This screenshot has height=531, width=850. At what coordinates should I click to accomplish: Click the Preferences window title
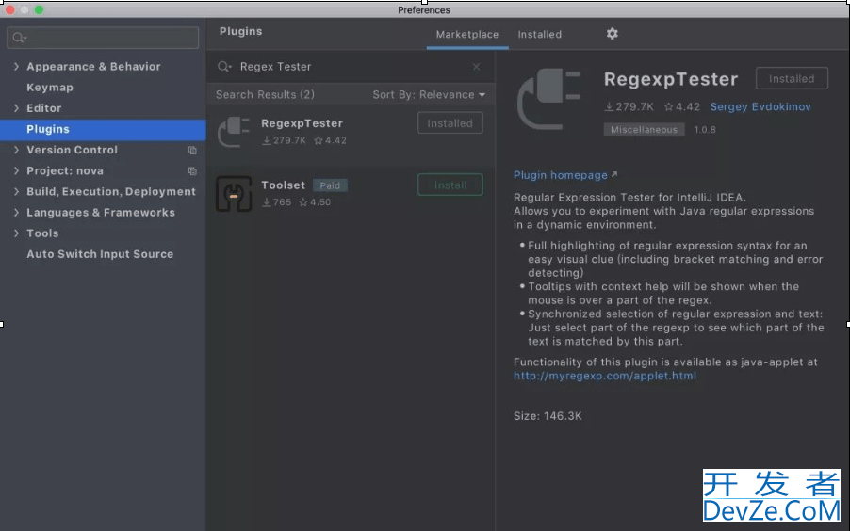pos(424,9)
